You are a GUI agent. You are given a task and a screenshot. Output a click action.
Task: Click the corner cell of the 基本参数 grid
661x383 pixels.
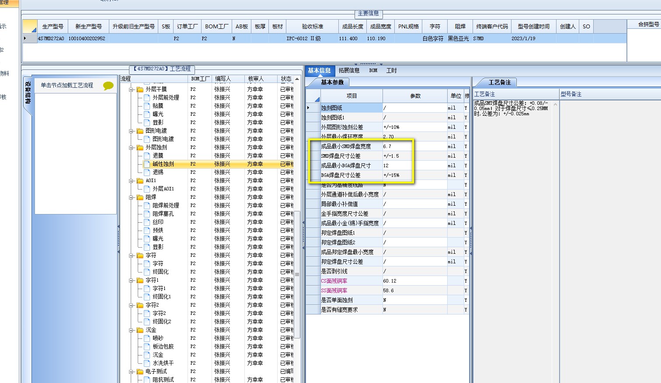[x=313, y=96]
